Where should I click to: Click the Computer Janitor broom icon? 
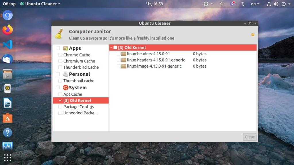[59, 34]
